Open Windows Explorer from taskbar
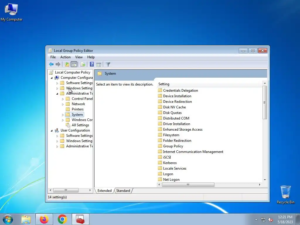The width and height of the screenshot is (300, 225). coord(26,219)
